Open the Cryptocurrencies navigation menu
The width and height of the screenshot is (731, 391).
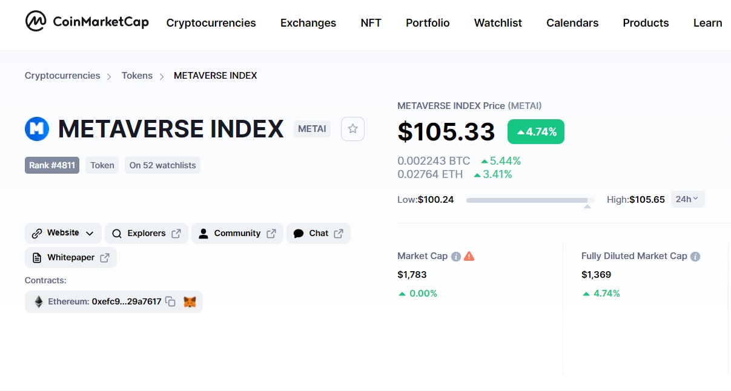point(211,23)
